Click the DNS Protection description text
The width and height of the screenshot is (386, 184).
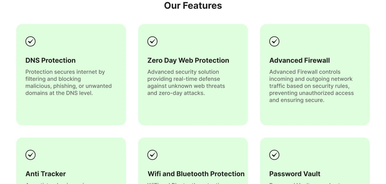tap(68, 82)
